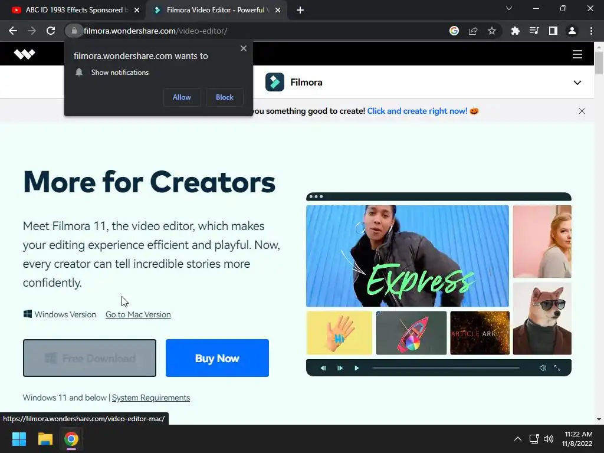604x453 pixels.
Task: Allow notifications from filmora.wondershare.com
Action: [x=182, y=97]
